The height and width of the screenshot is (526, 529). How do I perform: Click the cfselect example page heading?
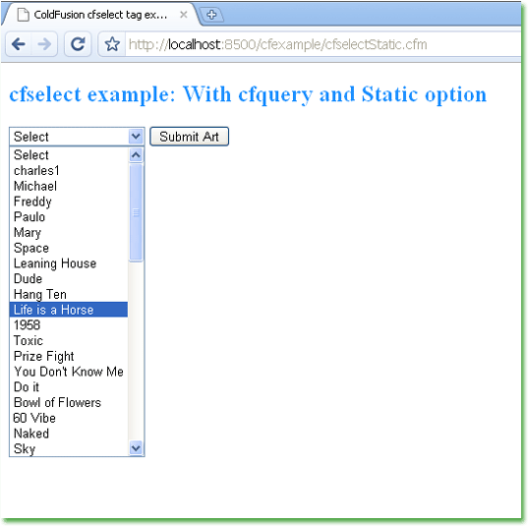point(248,94)
